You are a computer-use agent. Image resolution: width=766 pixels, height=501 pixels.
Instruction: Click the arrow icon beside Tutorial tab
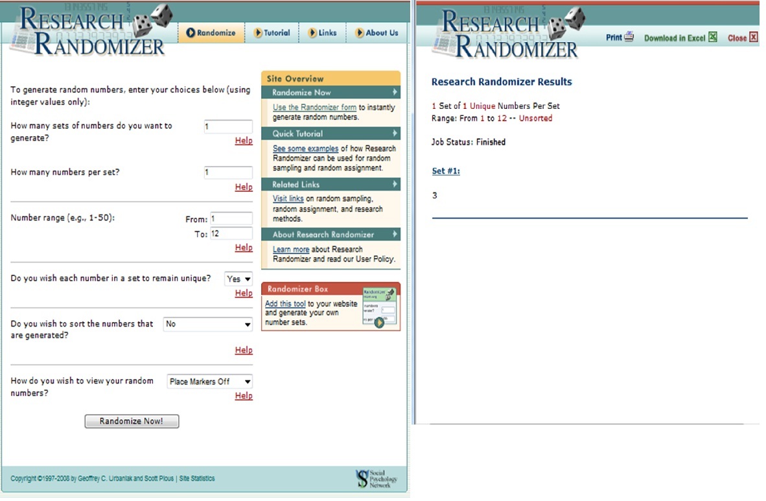[x=258, y=33]
